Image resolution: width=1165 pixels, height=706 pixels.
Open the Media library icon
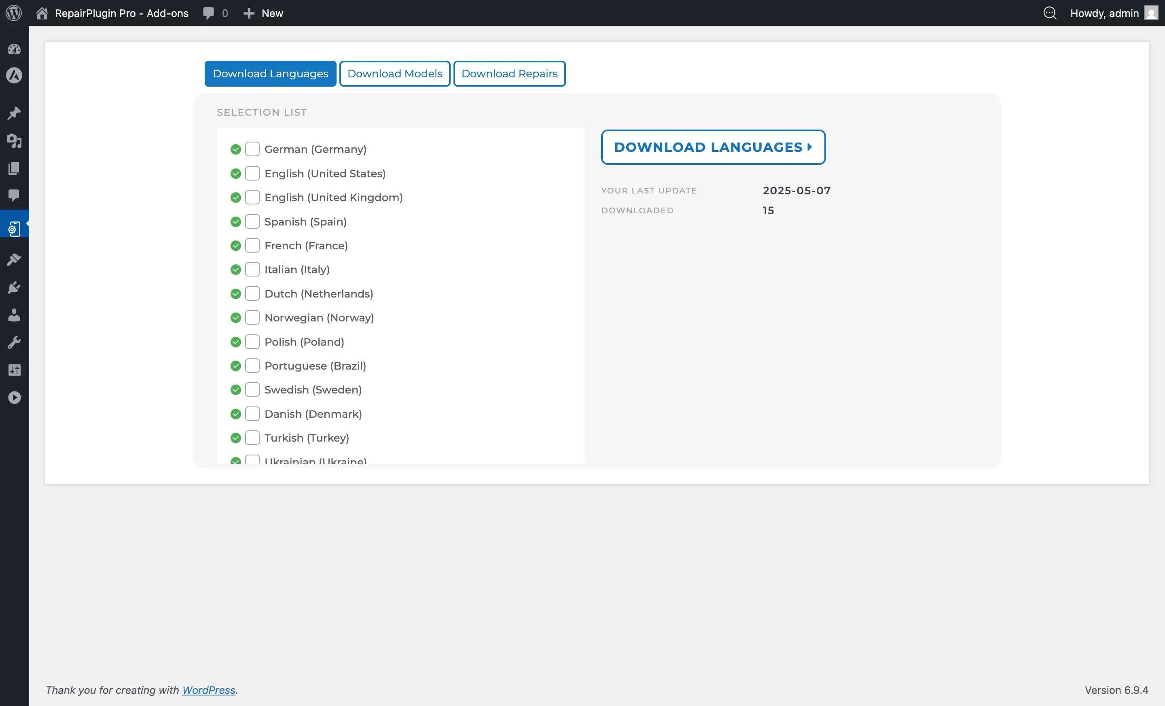click(x=14, y=141)
